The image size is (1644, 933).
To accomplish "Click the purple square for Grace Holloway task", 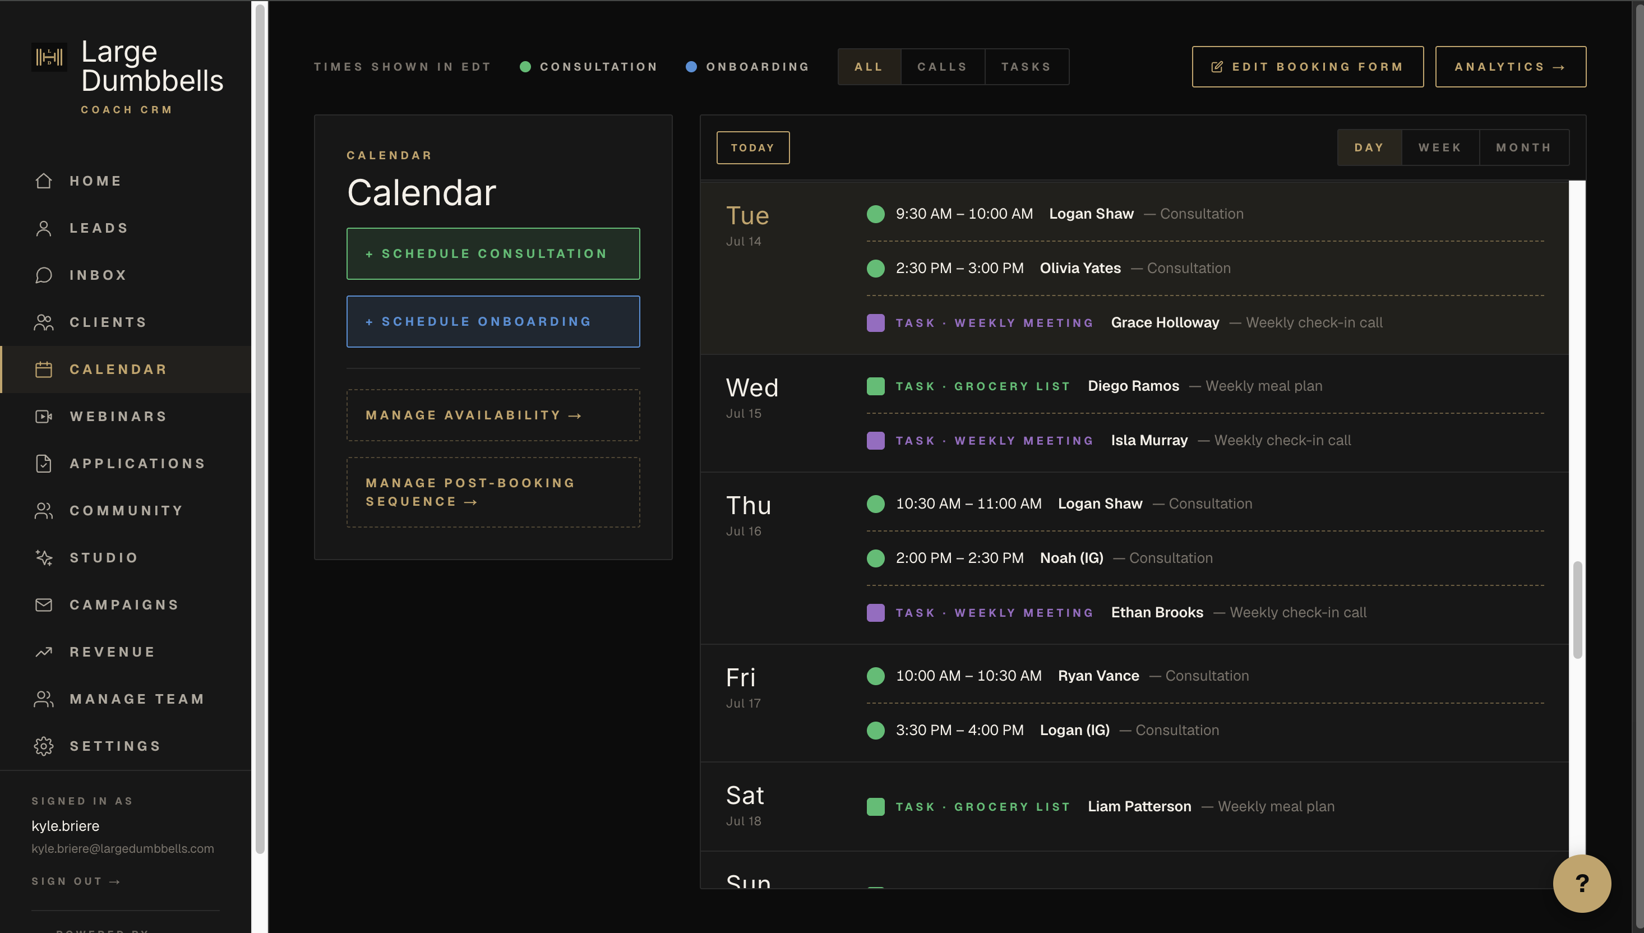I will tap(875, 322).
